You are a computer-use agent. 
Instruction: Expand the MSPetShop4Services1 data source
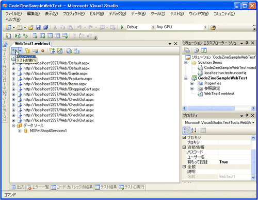pos(20,131)
